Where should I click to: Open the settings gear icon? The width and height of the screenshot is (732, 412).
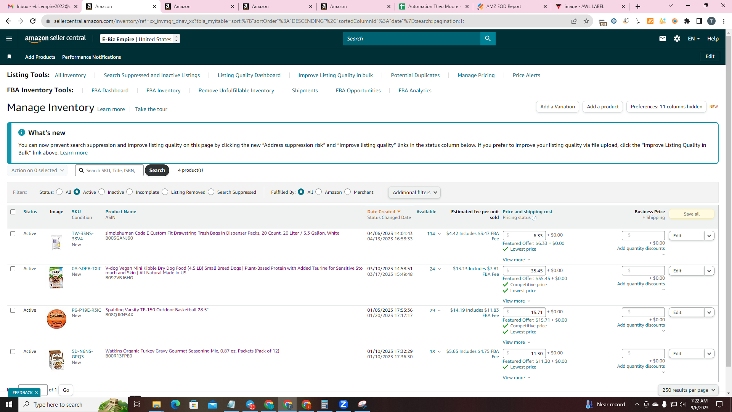[677, 39]
